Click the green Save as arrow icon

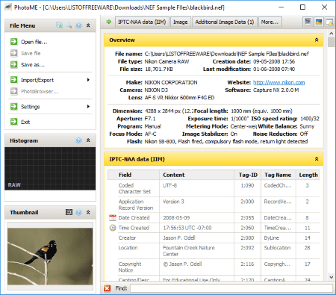tap(14, 64)
